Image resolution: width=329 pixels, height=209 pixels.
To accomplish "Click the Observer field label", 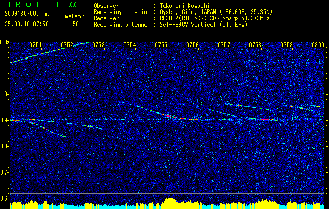I will point(106,6).
